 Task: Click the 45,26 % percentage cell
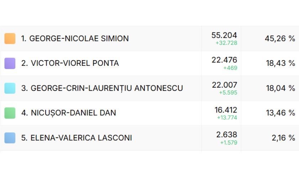pos(280,38)
